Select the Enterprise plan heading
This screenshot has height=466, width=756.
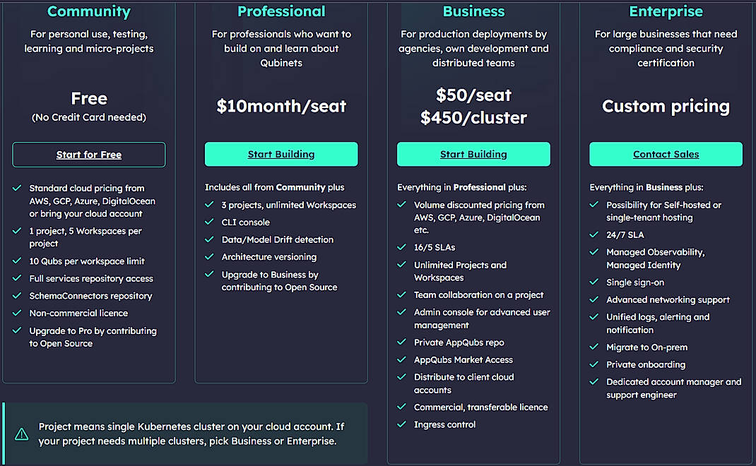[x=666, y=11]
